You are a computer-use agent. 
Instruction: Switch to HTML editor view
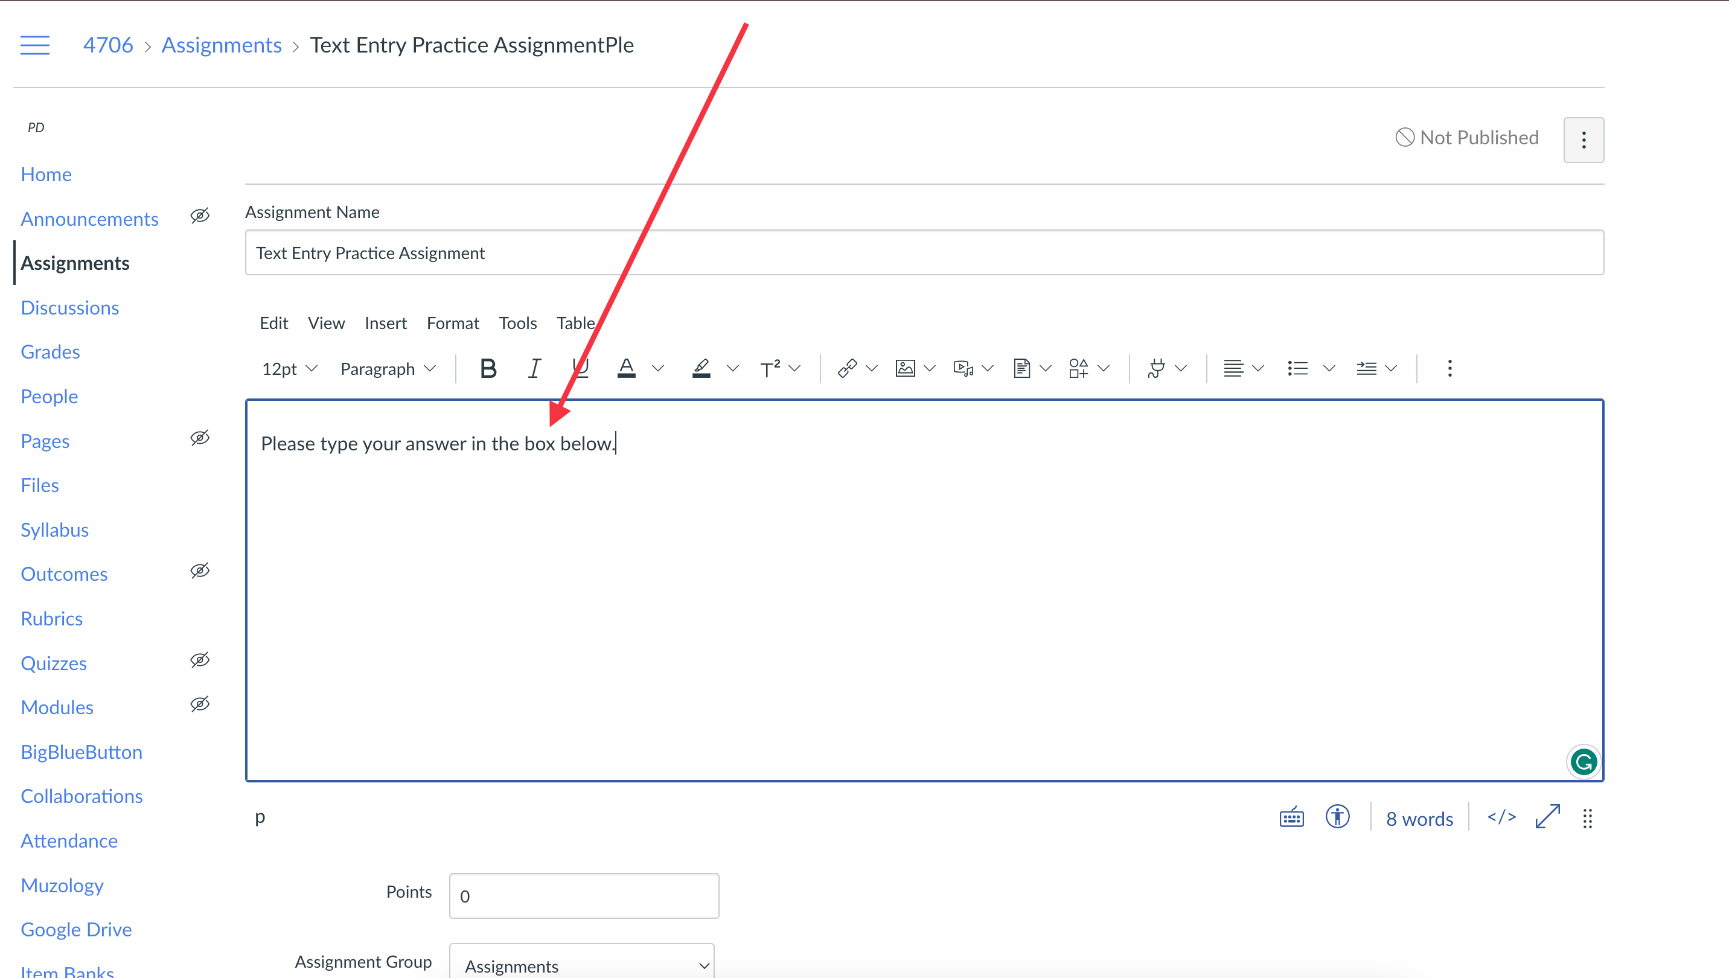pyautogui.click(x=1501, y=817)
